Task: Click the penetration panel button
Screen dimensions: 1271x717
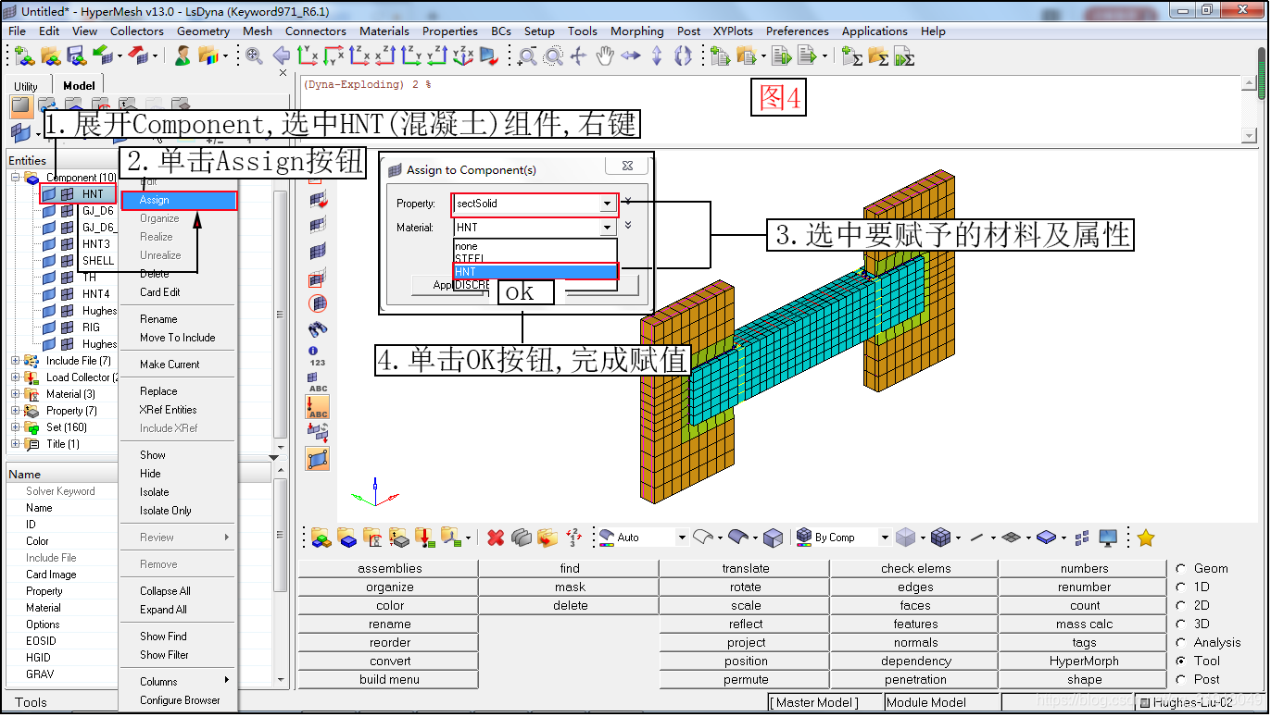Action: point(915,680)
